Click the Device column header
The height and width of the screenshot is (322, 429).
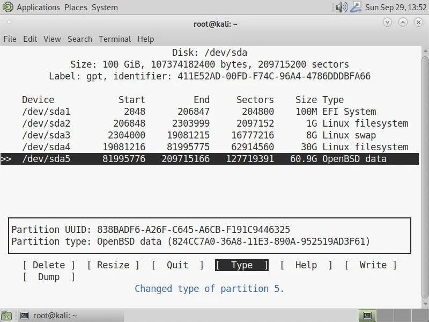pyautogui.click(x=38, y=100)
